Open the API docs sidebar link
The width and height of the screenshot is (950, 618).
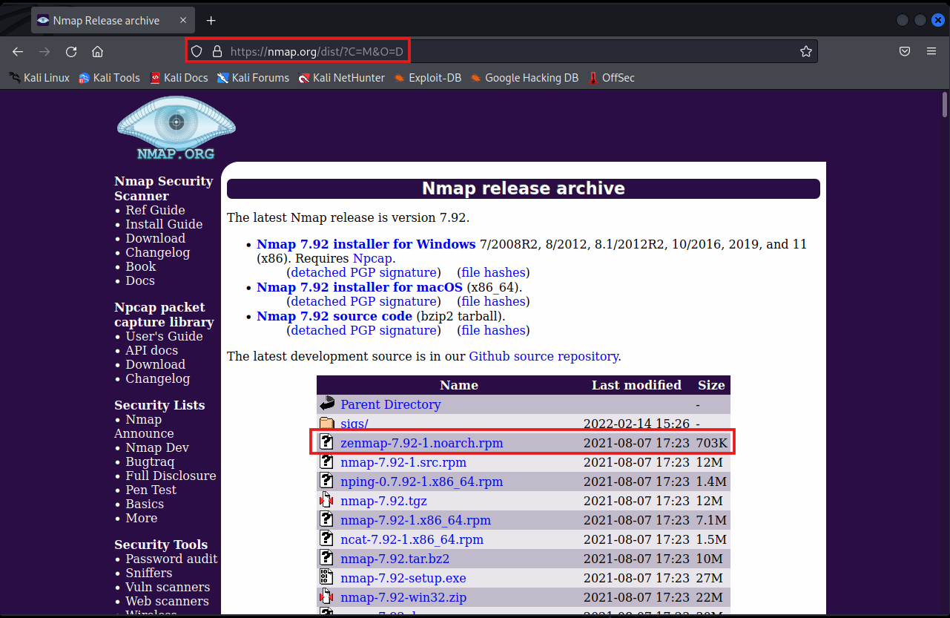[151, 350]
